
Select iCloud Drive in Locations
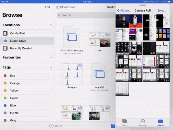pos(27,41)
